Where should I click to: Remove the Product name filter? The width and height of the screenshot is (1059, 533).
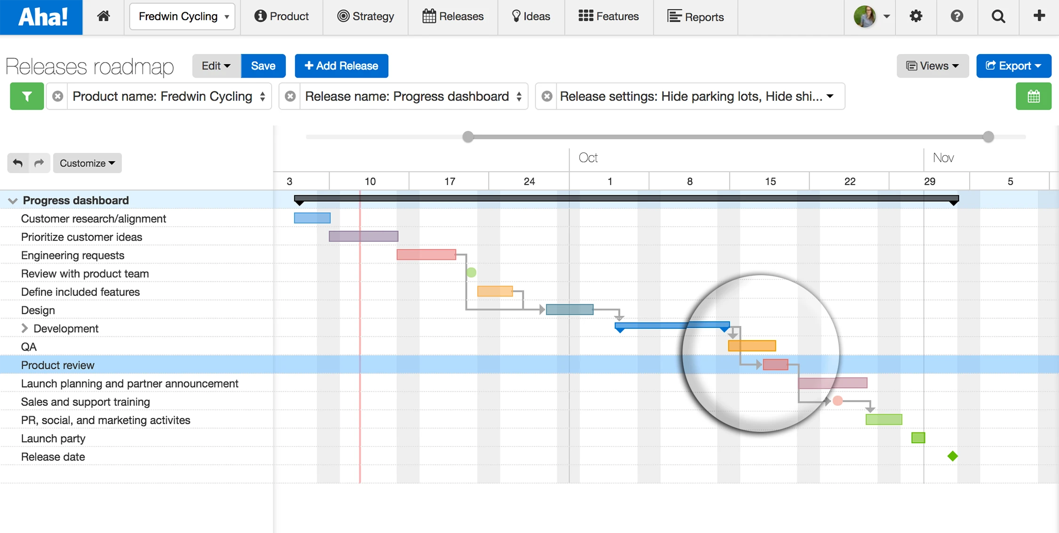57,96
